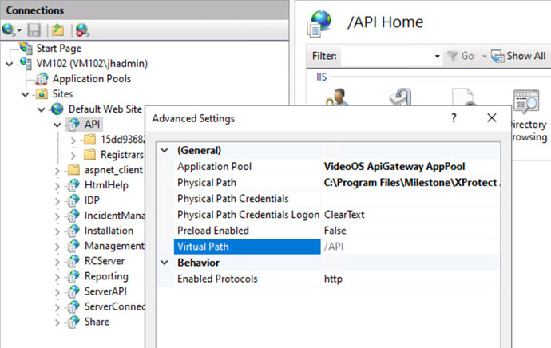Select the Registrars folder
This screenshot has height=348, width=551.
point(122,155)
